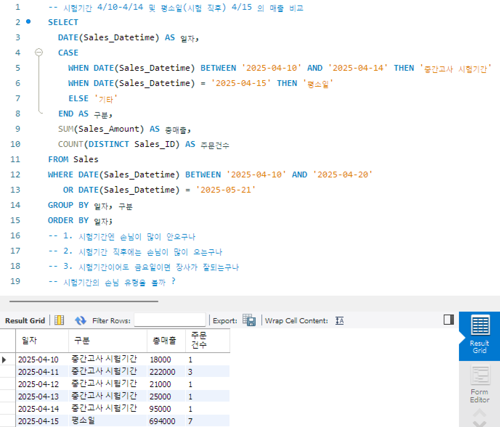Sort by the 구분 column header
This screenshot has height=427, width=500.
coord(108,340)
